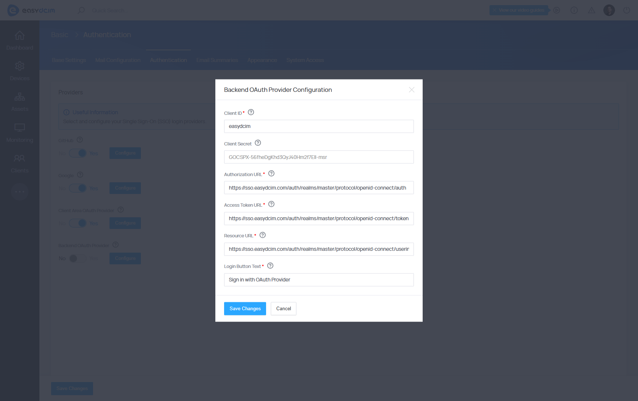Save Changes at the page bottom
This screenshot has width=638, height=401.
click(x=72, y=389)
